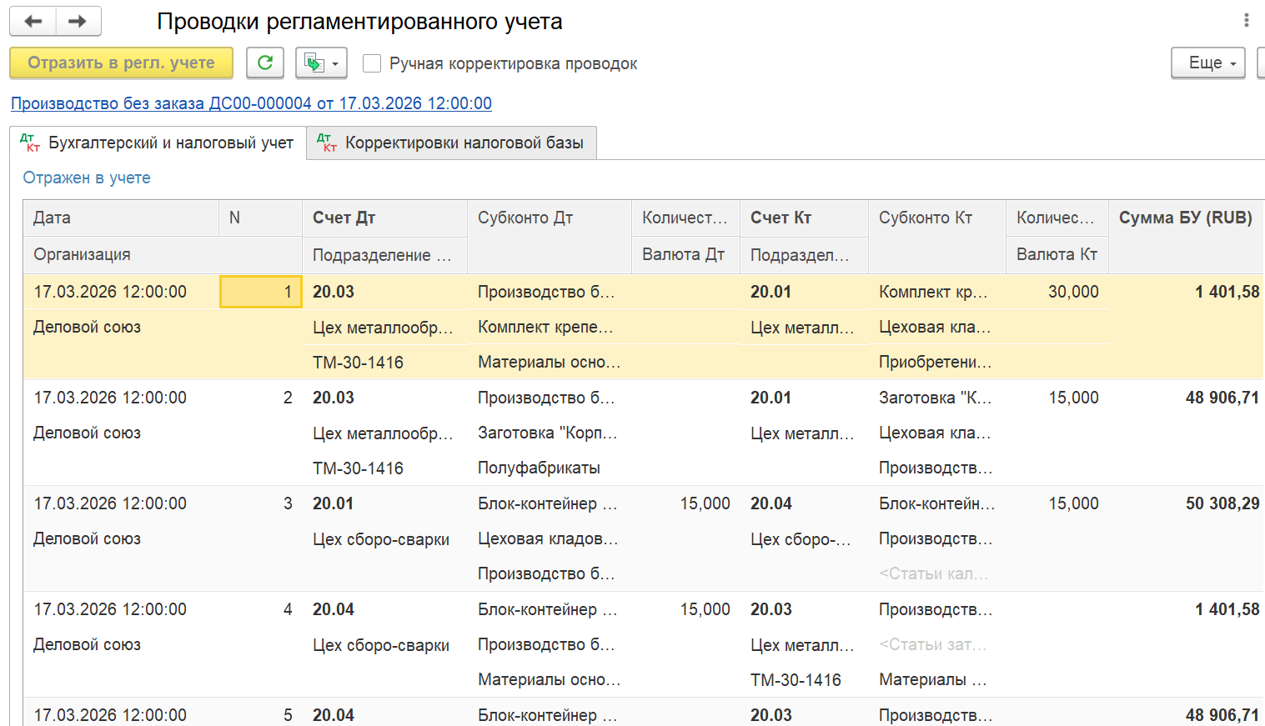Switch to Корректировки налоговой базы tab
Viewport: 1265px width, 726px height.
click(451, 143)
